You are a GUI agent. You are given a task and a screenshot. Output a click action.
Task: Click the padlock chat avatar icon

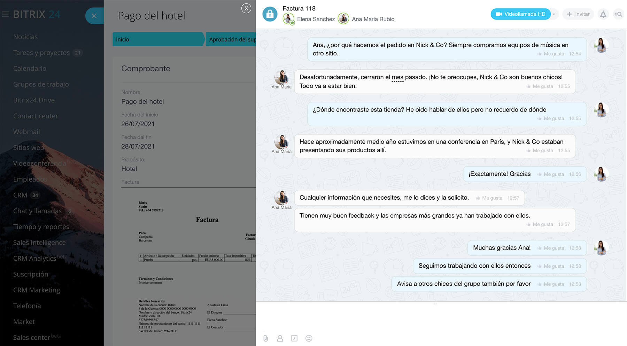tap(270, 14)
